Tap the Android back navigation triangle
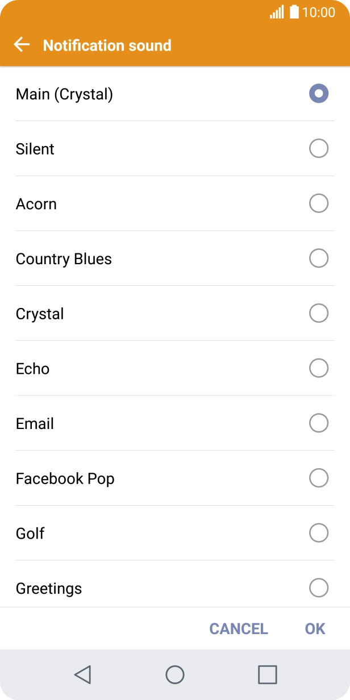 point(82,675)
